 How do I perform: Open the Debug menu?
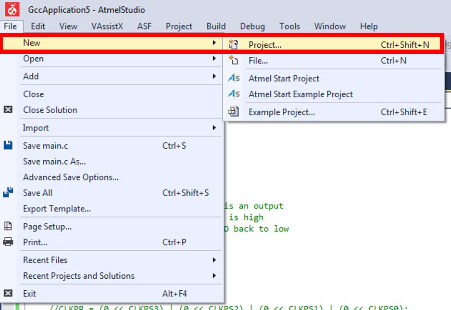pos(252,26)
